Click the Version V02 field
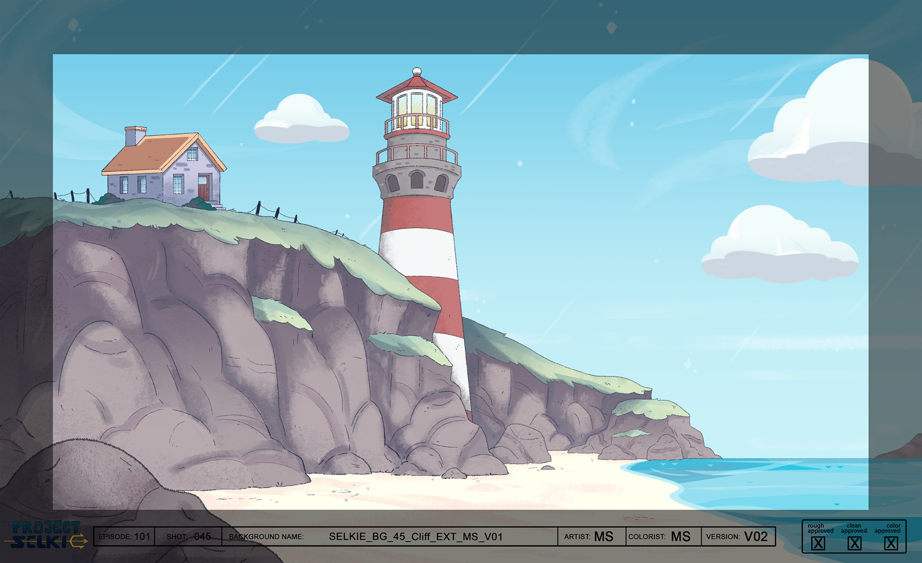Screen dimensions: 922x563 click(x=739, y=537)
